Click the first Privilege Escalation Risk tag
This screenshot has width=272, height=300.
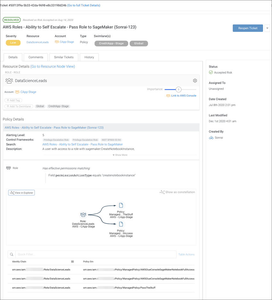[56, 140]
